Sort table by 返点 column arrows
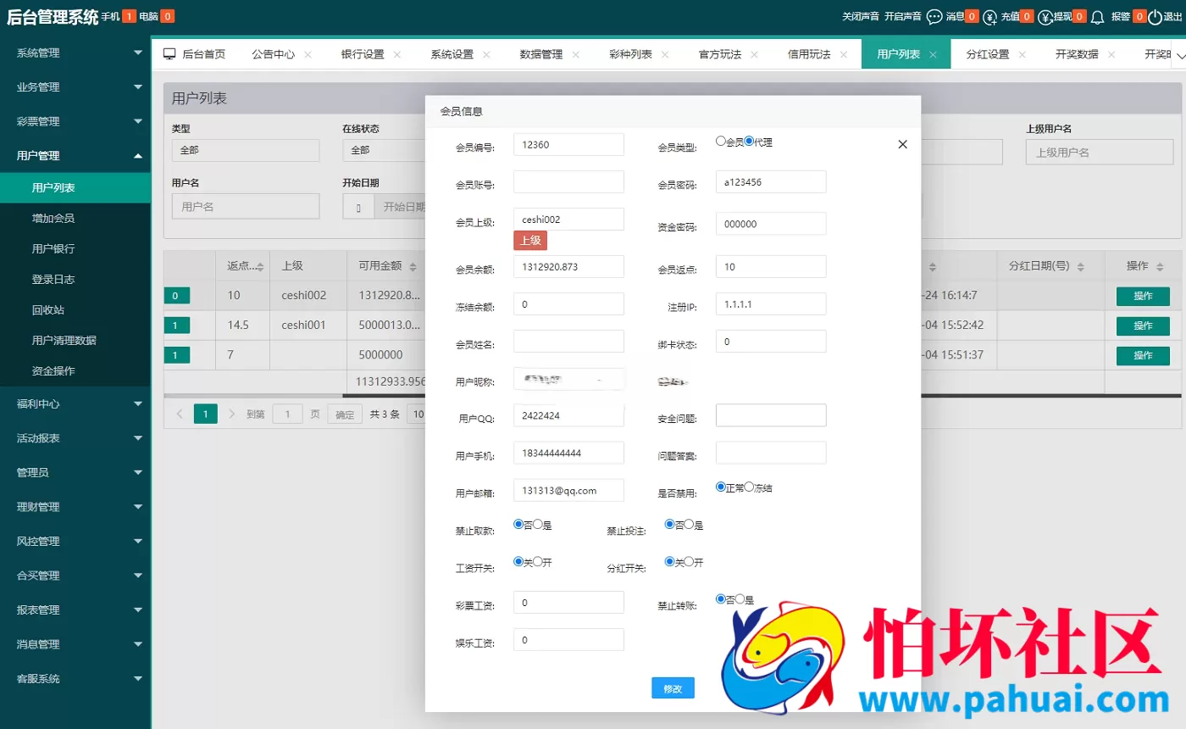This screenshot has height=729, width=1186. tap(260, 266)
